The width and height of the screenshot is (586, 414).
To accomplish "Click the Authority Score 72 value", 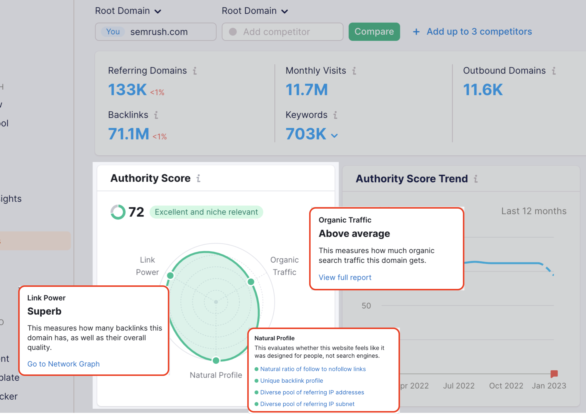I will pos(136,212).
